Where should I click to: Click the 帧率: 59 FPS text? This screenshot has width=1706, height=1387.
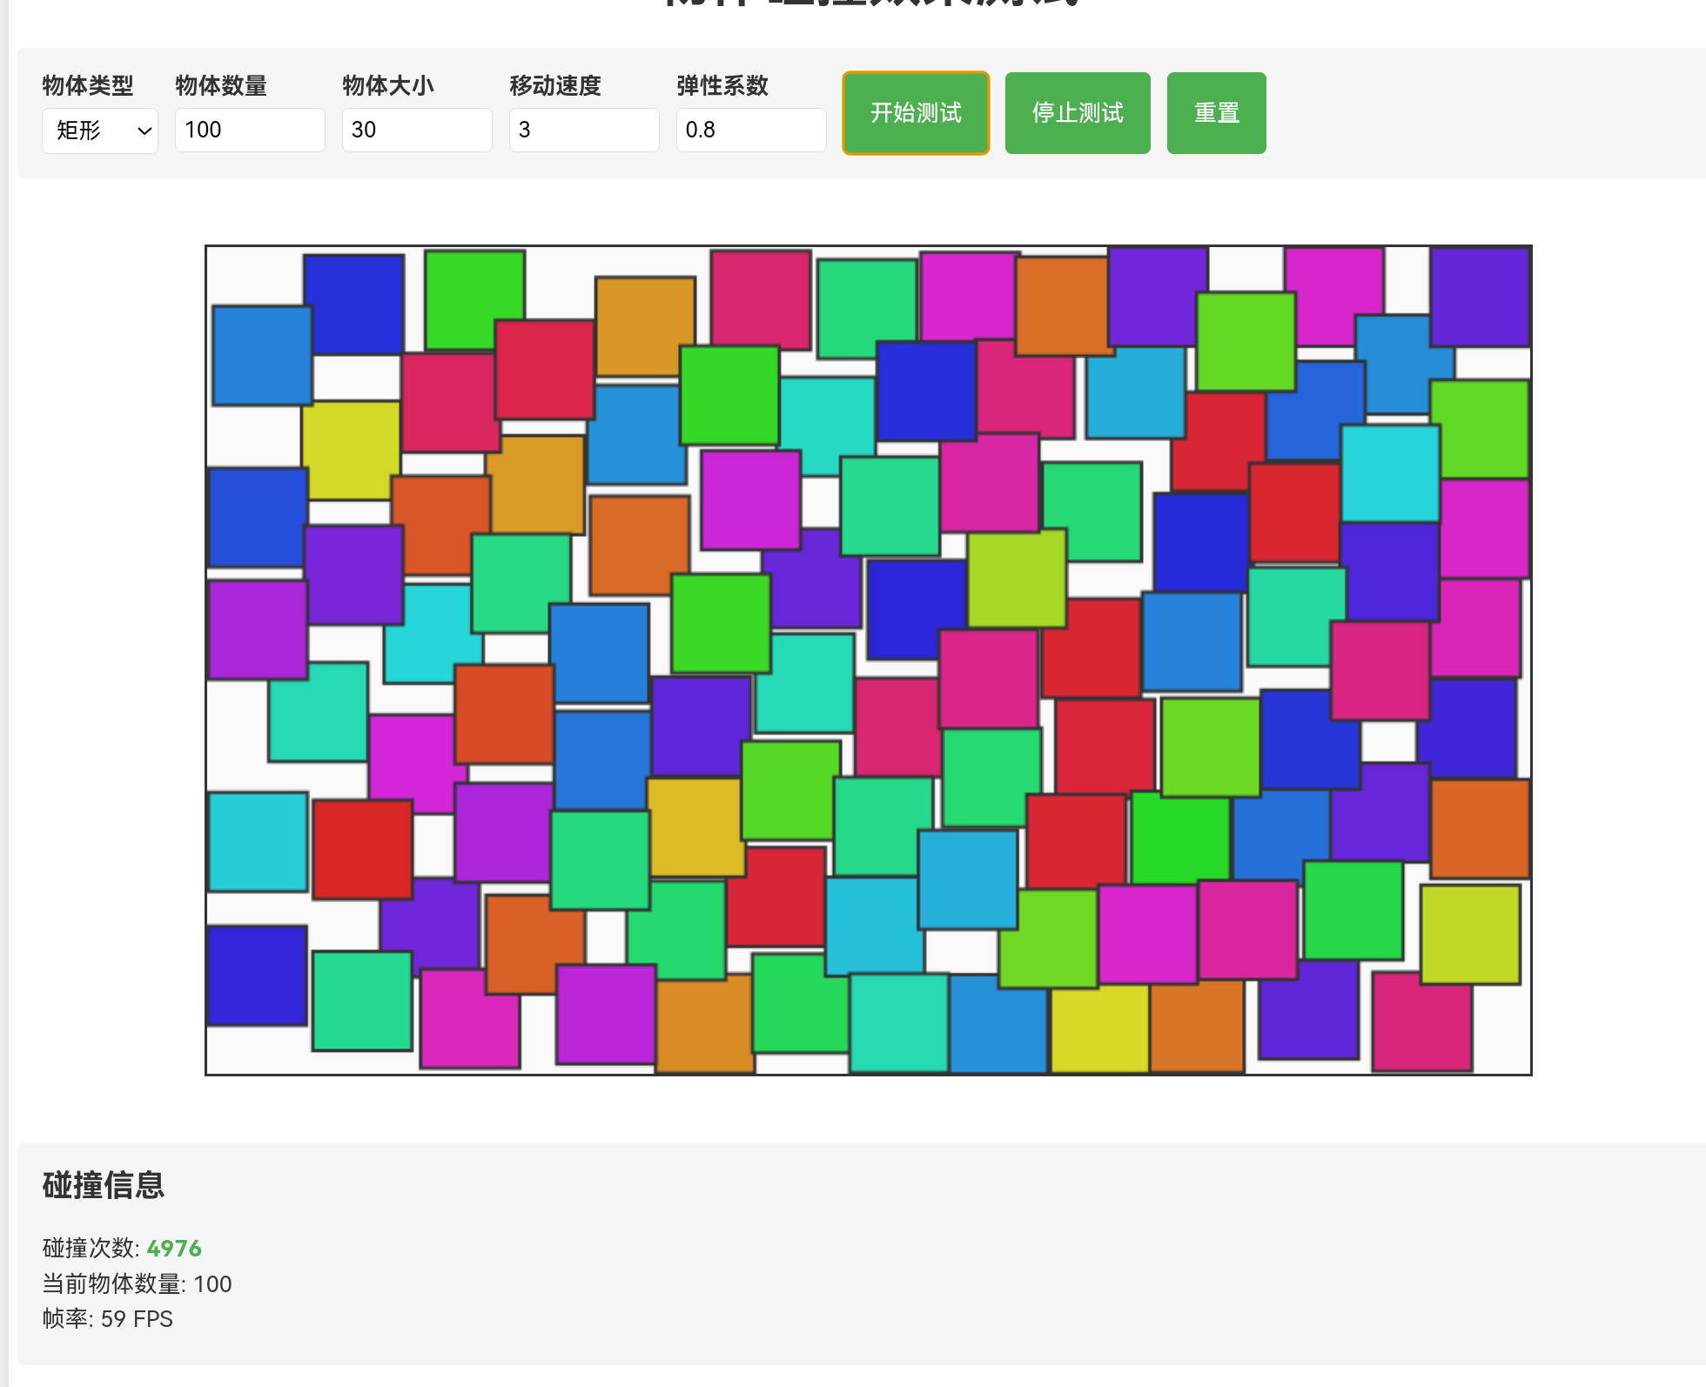(106, 1319)
